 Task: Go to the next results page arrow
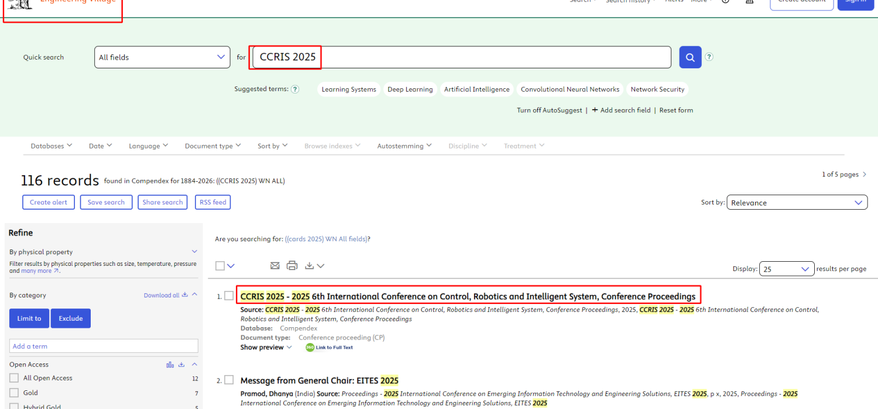(865, 174)
